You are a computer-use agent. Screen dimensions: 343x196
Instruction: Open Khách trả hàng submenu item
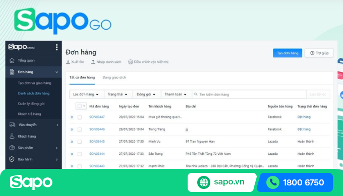[30, 114]
